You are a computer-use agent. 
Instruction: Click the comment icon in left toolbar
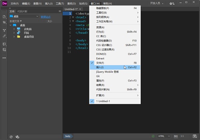pyautogui.click(x=4, y=44)
